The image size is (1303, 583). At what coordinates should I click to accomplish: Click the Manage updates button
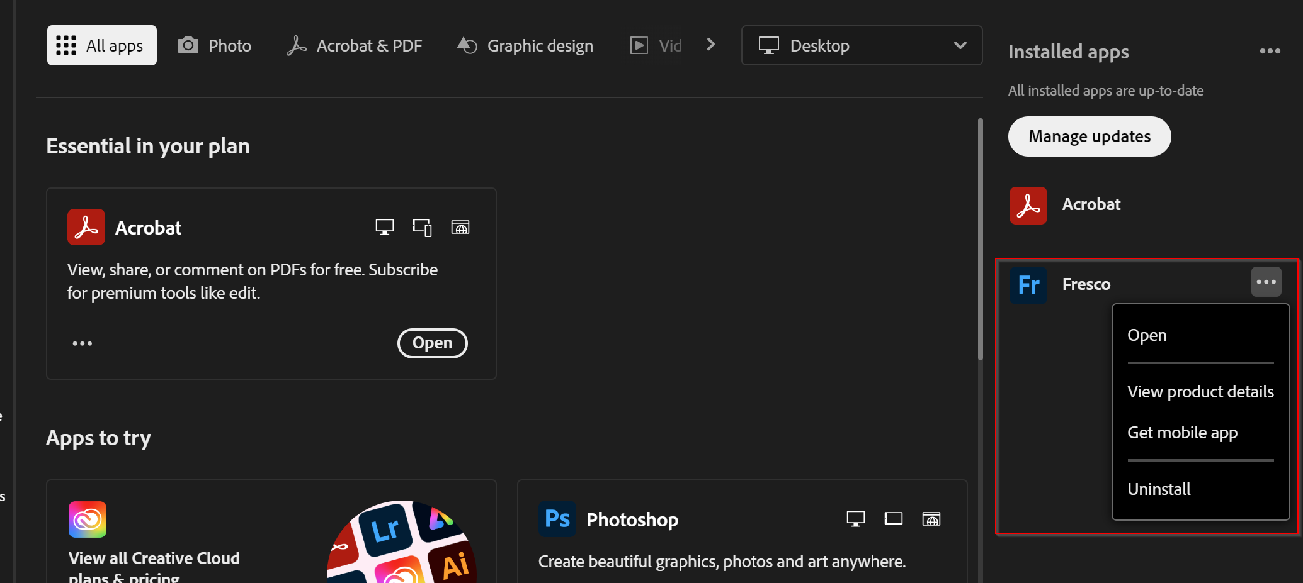tap(1090, 136)
